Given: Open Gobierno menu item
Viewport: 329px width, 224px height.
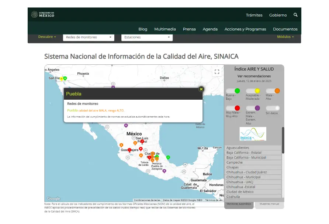Looking at the screenshot, I should 278,15.
